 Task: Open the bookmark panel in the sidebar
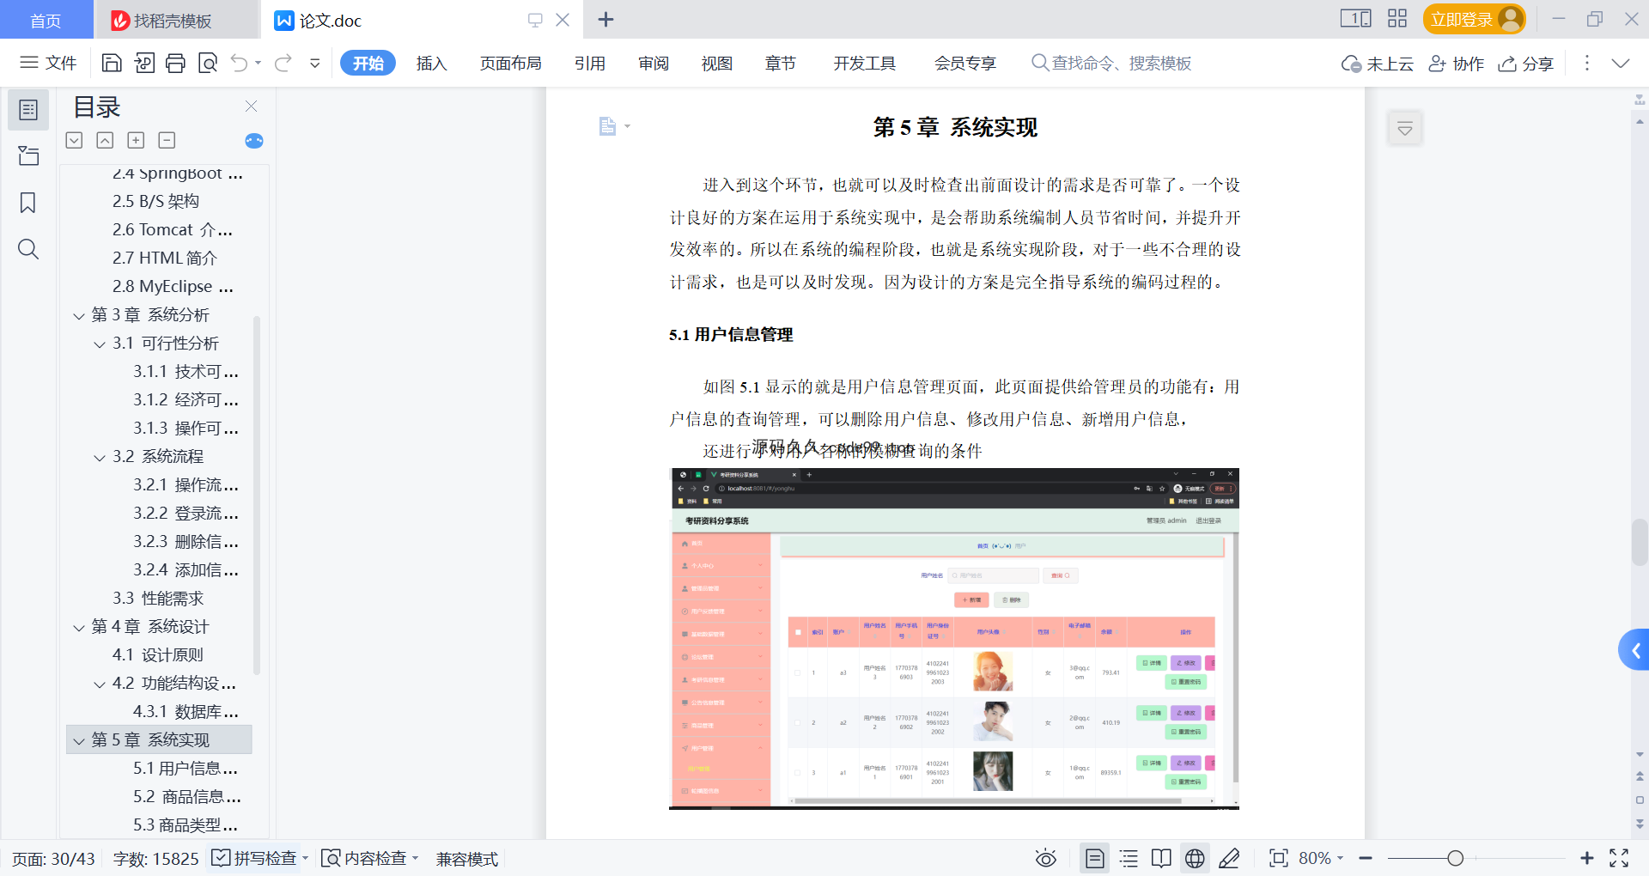click(28, 203)
